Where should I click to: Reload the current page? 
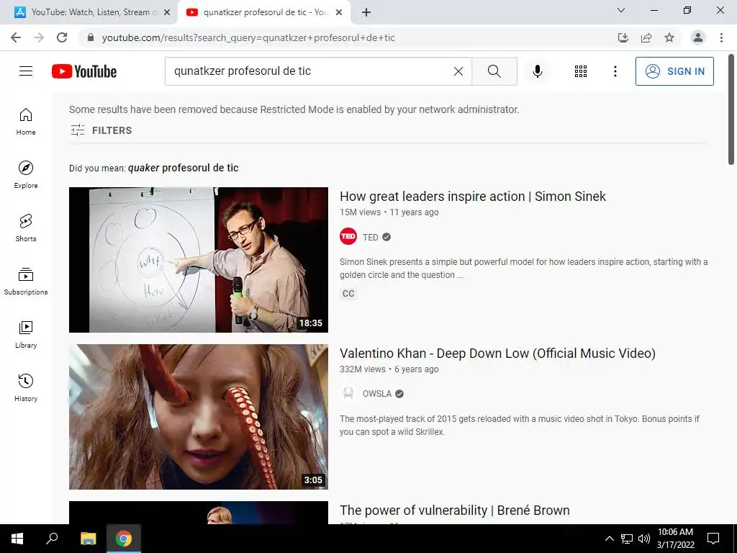pyautogui.click(x=62, y=37)
